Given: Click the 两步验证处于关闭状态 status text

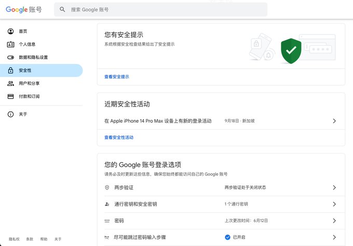Looking at the screenshot, I should click(245, 187).
